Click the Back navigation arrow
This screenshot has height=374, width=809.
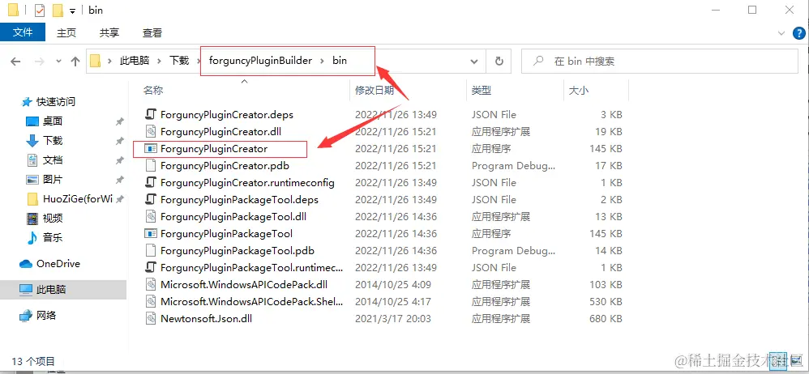click(x=15, y=62)
